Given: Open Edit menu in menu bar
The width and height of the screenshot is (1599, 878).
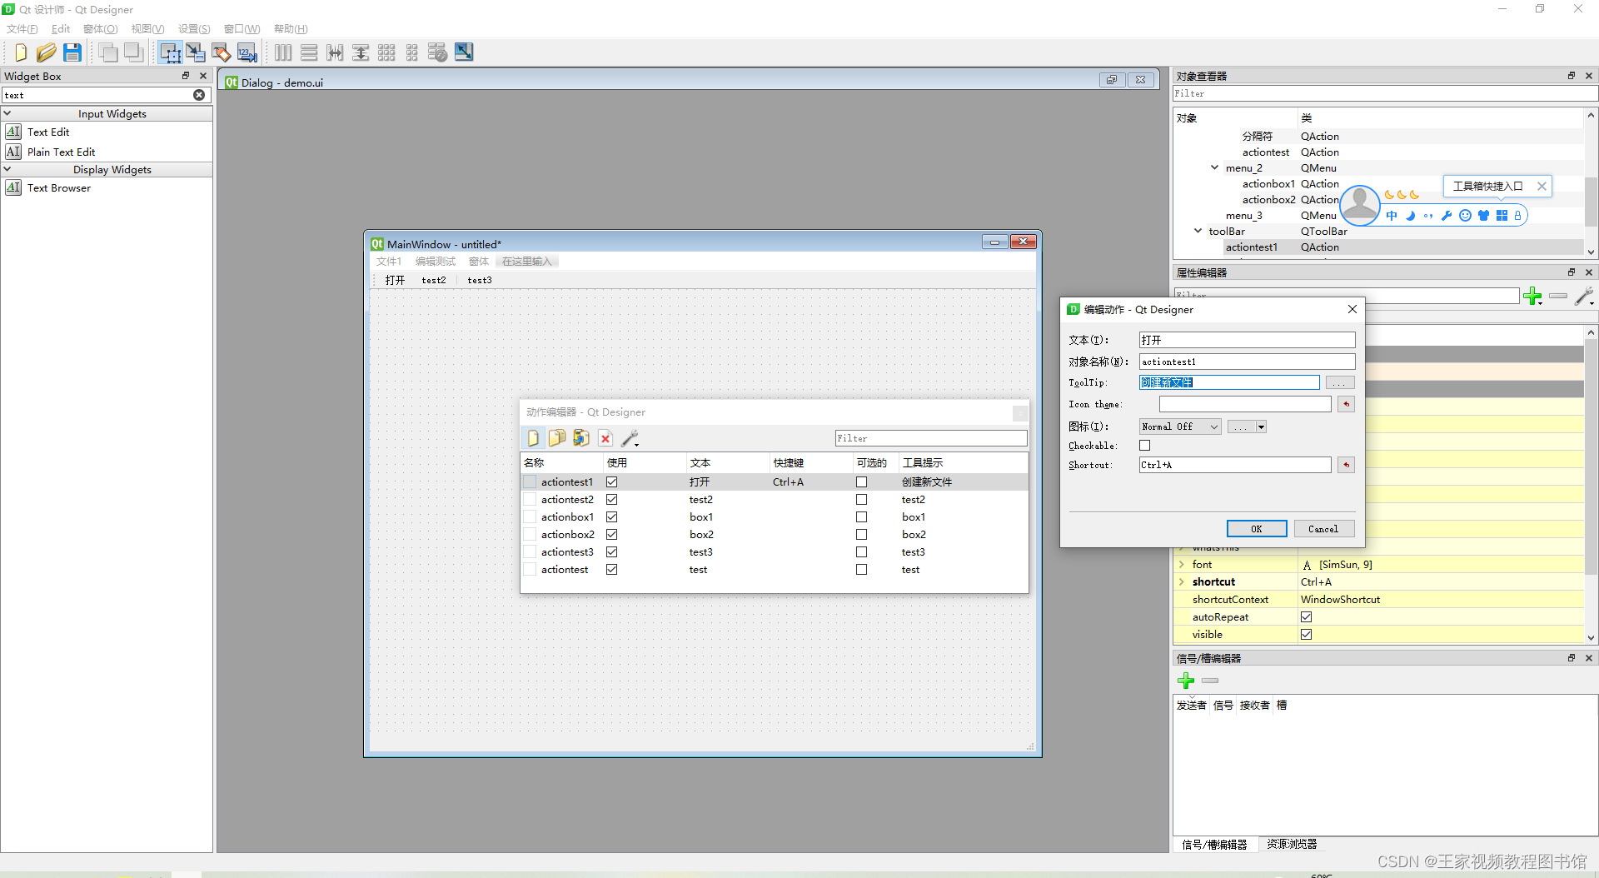Looking at the screenshot, I should coord(61,29).
